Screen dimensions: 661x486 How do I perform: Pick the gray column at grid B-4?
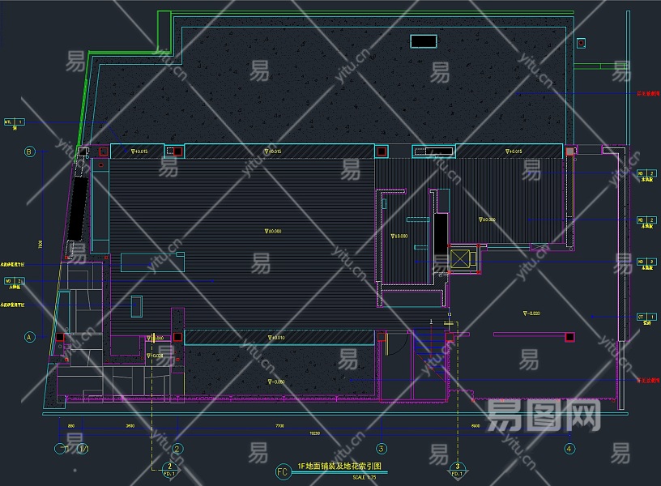click(x=569, y=151)
